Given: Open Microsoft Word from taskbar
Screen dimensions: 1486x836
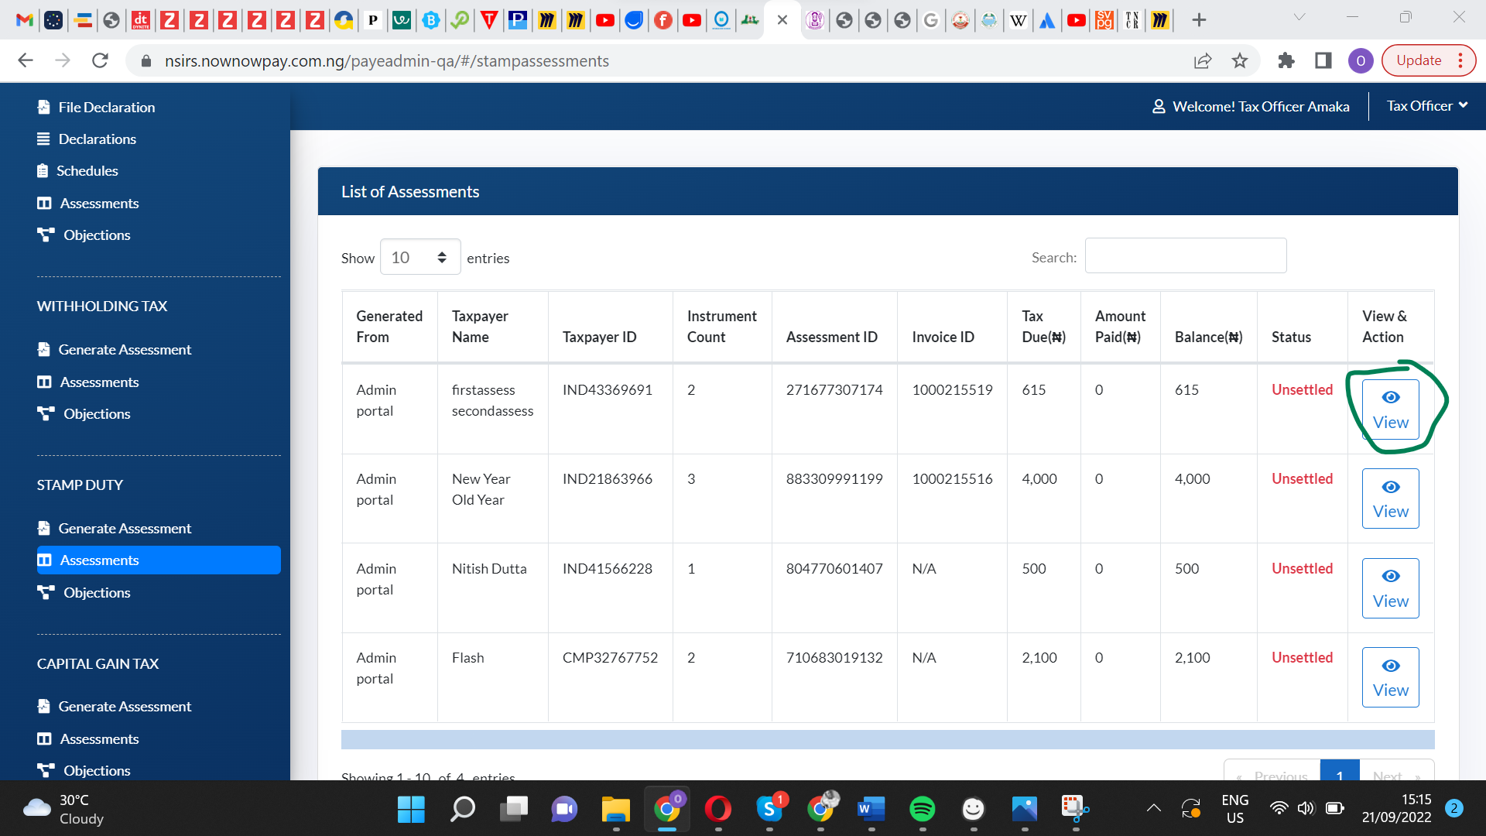Looking at the screenshot, I should tap(871, 809).
